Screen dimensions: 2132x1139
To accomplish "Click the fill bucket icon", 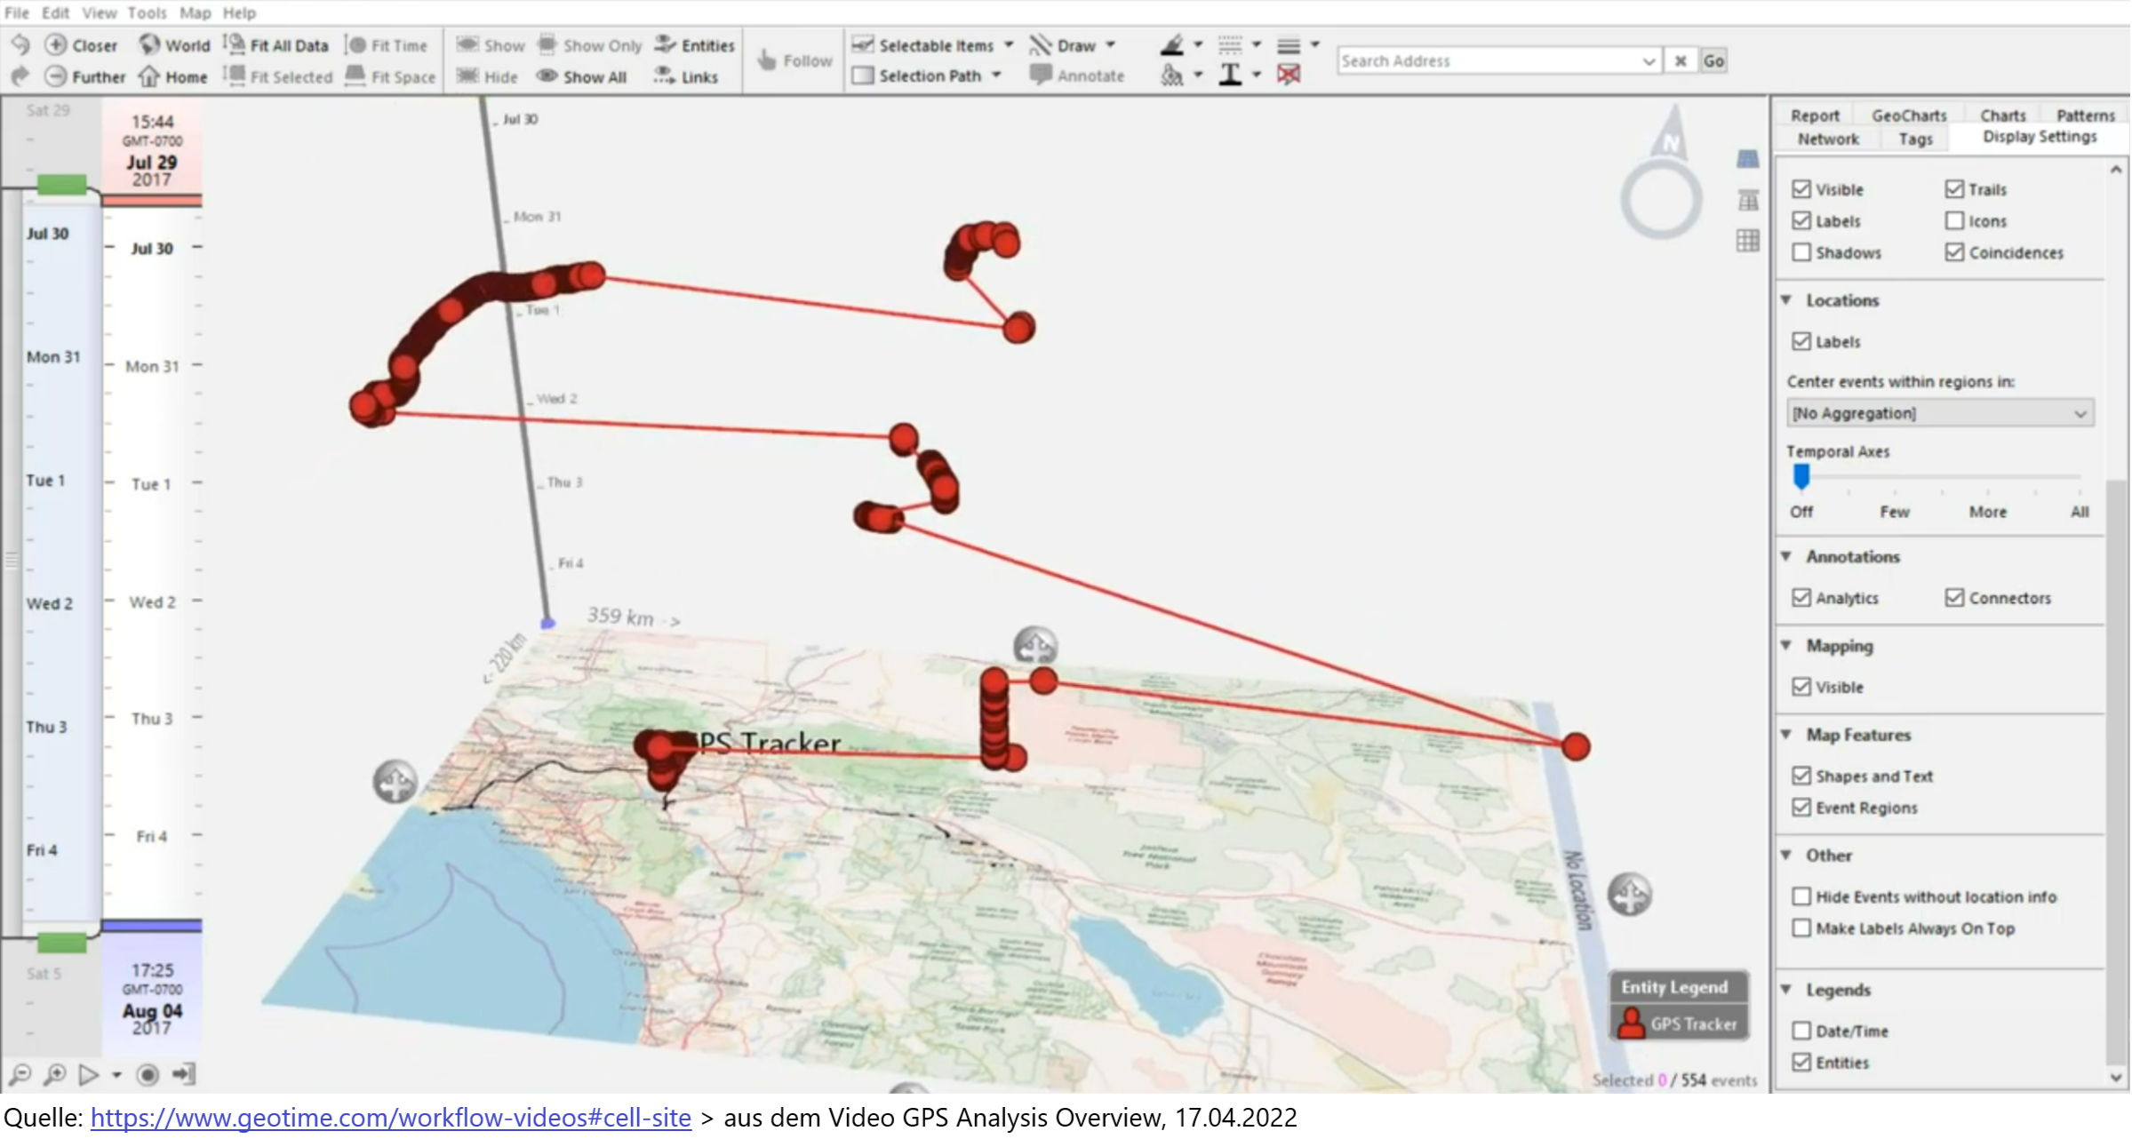I will tap(1173, 76).
